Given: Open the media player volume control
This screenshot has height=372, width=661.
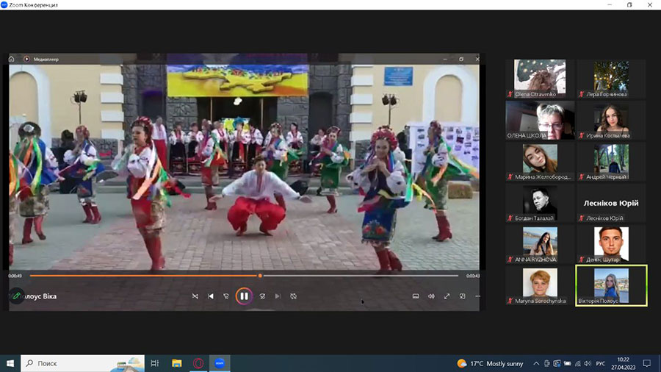Looking at the screenshot, I should pyautogui.click(x=431, y=296).
